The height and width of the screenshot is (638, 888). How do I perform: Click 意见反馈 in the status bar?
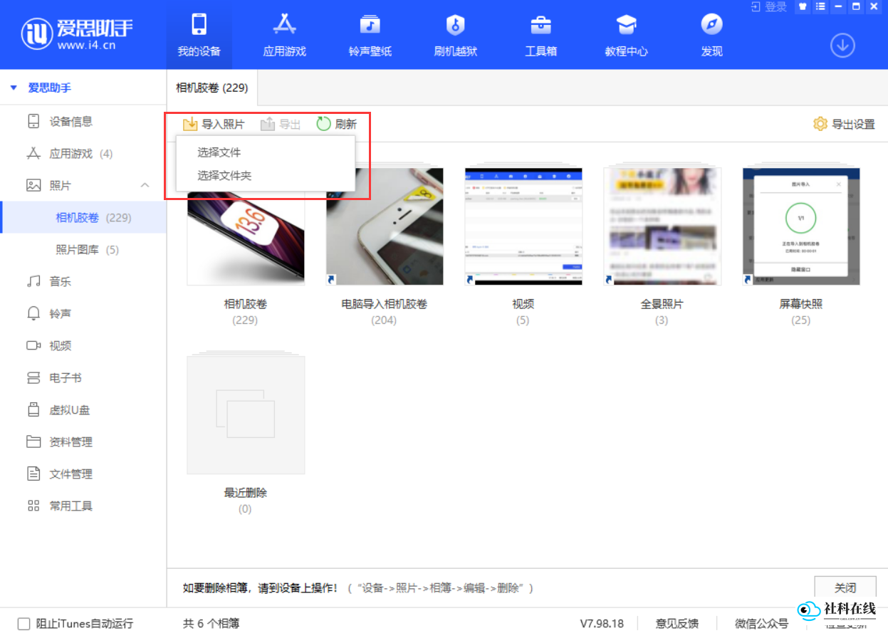(x=677, y=624)
